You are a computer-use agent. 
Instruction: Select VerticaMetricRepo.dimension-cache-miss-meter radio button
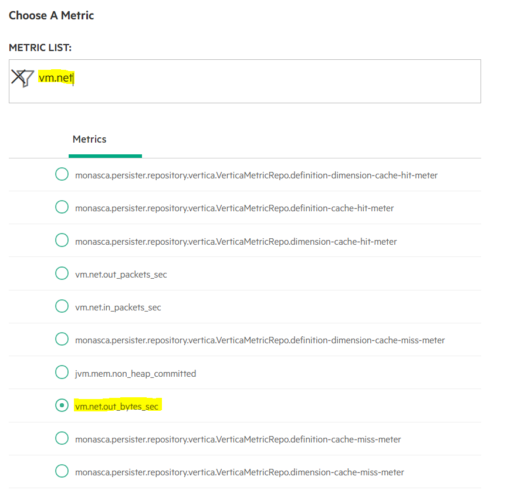point(62,471)
